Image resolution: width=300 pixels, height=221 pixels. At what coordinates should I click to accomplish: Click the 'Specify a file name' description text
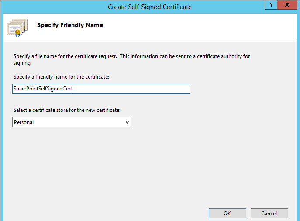coord(131,59)
